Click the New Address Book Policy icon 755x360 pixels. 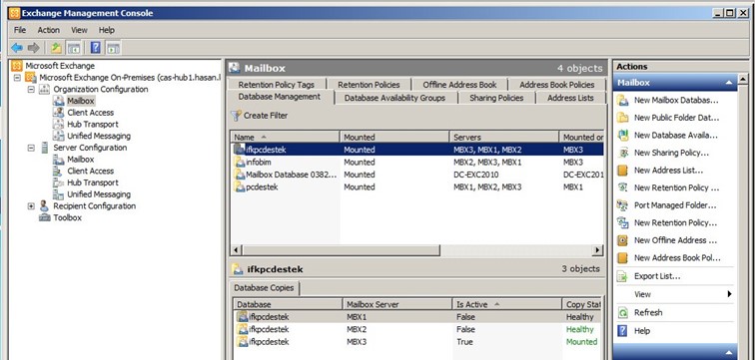622,257
